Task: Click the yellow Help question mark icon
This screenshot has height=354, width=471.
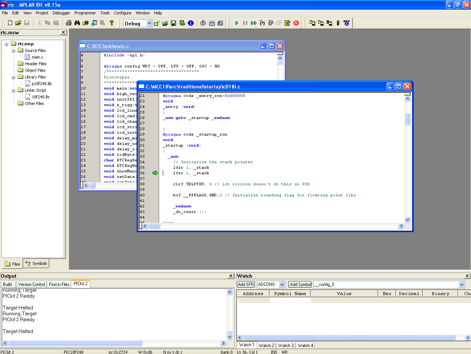Action: pos(111,23)
